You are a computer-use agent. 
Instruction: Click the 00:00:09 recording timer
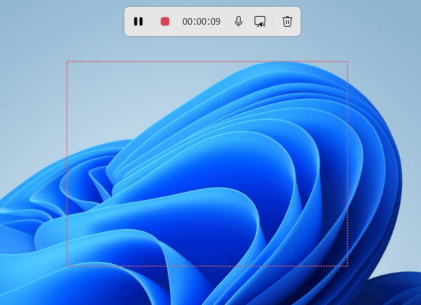(x=201, y=21)
